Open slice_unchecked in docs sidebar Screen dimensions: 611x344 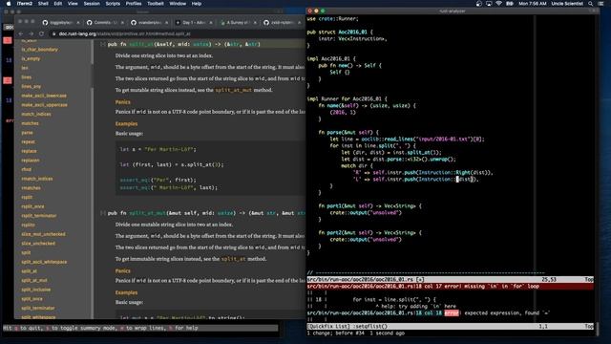[38, 244]
